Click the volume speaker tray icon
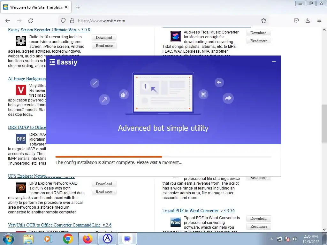327x245 pixels. (294, 239)
